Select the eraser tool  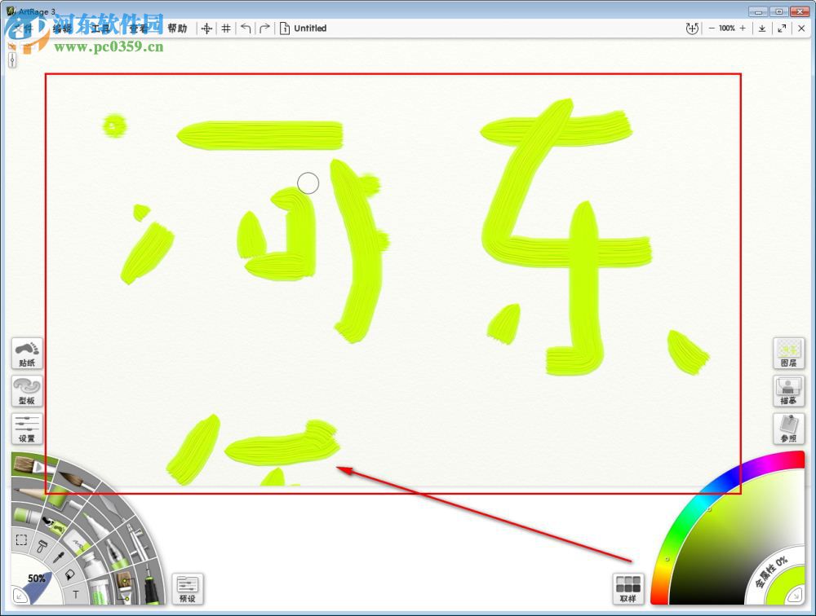[24, 515]
